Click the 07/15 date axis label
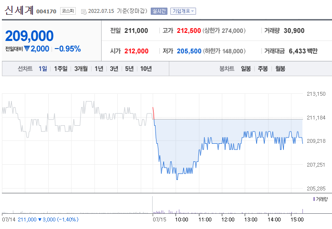 (x=159, y=219)
